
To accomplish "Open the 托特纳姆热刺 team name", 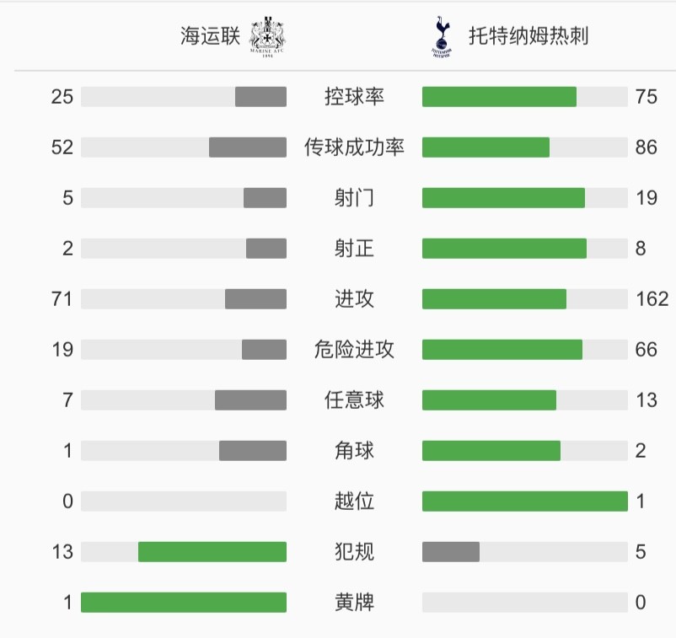I will pos(528,35).
